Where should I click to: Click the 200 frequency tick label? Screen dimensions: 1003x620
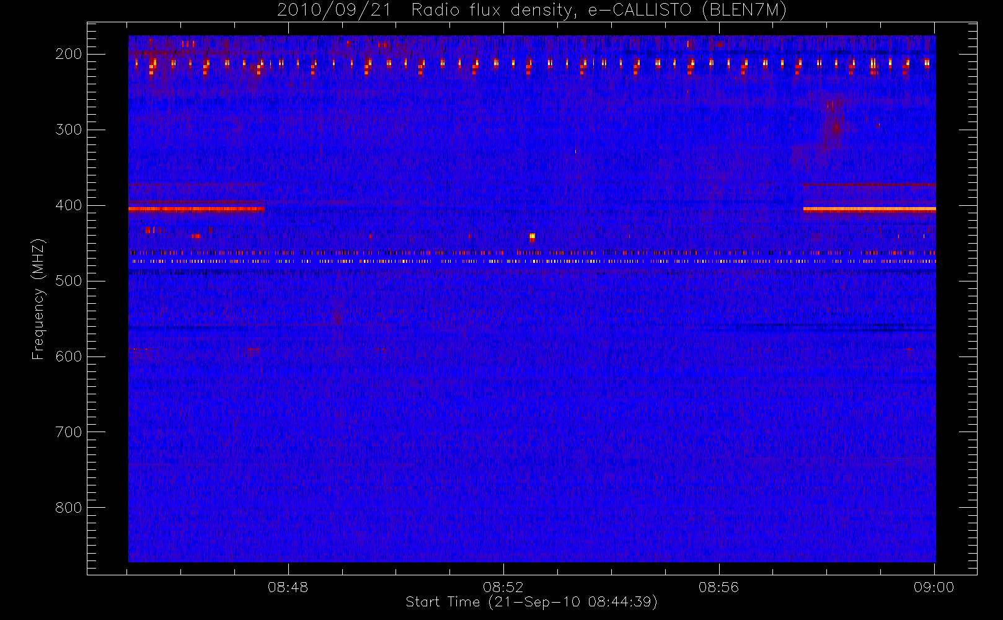tap(69, 54)
